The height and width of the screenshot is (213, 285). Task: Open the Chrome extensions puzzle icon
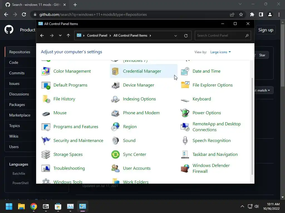tap(252, 14)
